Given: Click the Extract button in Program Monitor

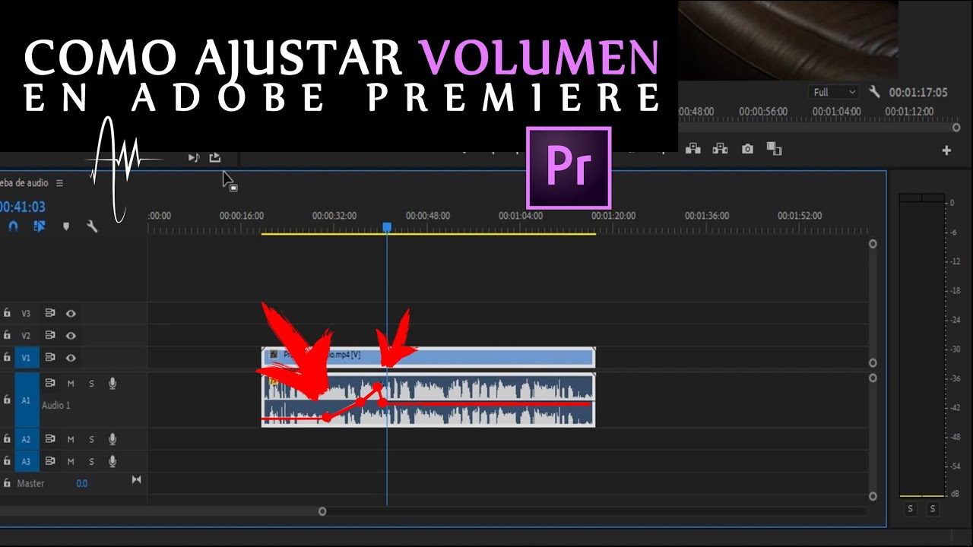Looking at the screenshot, I should [720, 149].
